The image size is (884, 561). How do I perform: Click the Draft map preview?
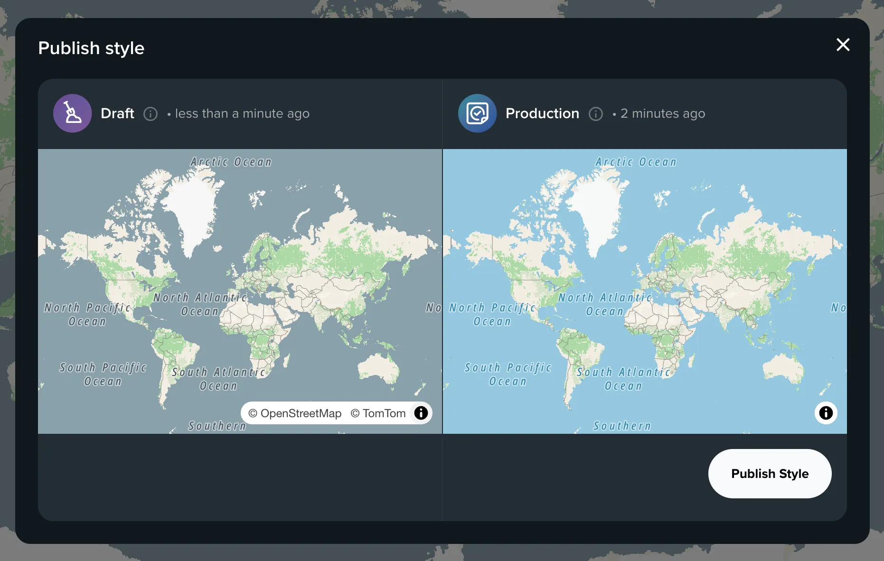point(240,291)
